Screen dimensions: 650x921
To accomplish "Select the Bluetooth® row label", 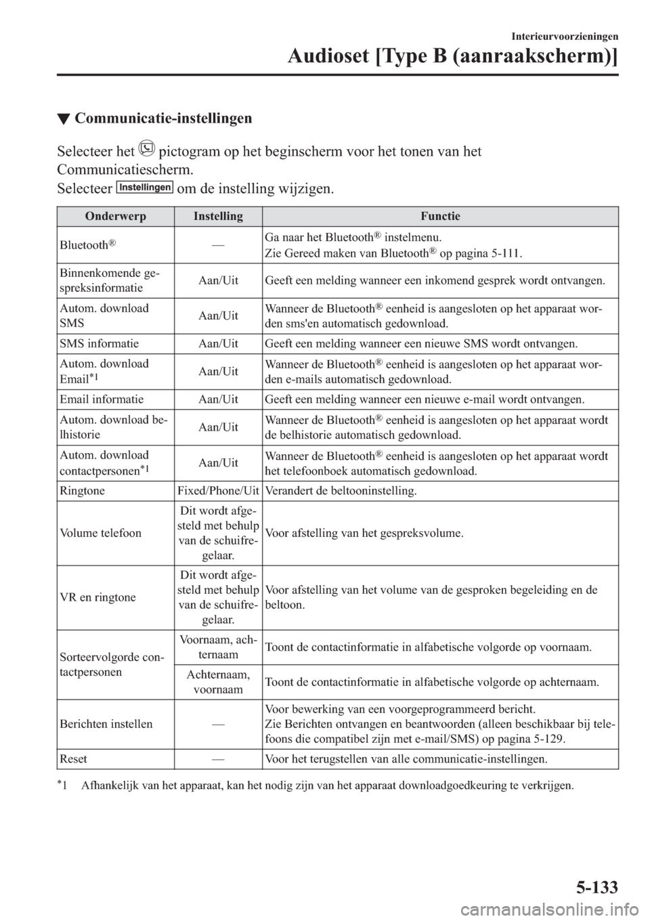I will 89,244.
